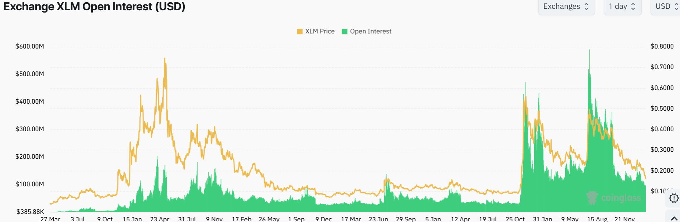The image size is (680, 222).
Task: Click the $0.8000 right price axis label
Action: coord(662,46)
